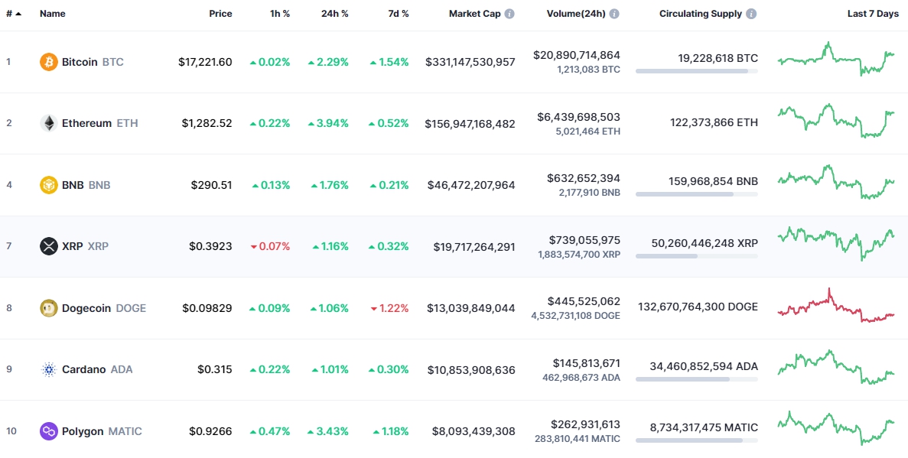Click Cardano price $0.315
This screenshot has width=908, height=458.
(x=215, y=369)
